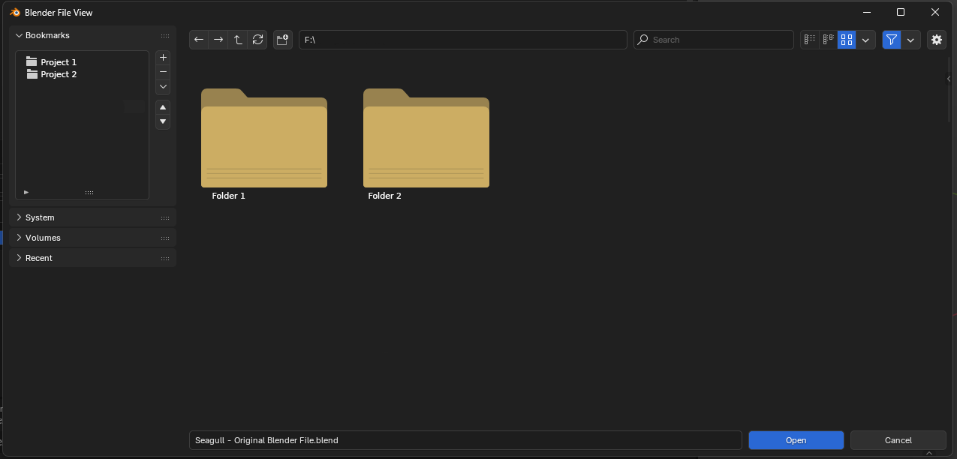
Task: Open filter settings dropdown
Action: tap(910, 40)
